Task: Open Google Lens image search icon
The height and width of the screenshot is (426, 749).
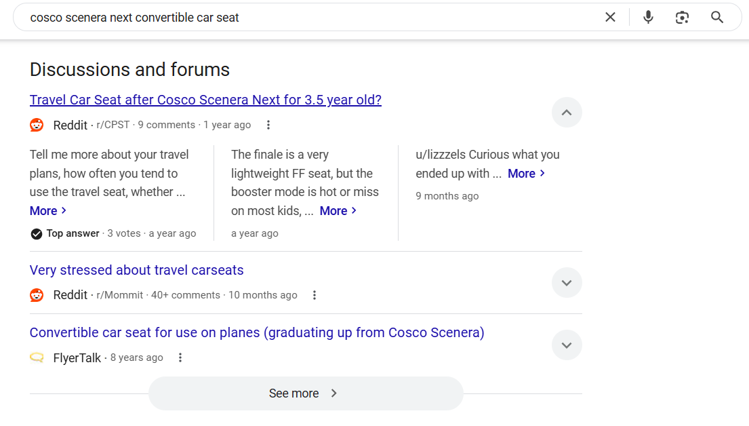Action: tap(682, 17)
